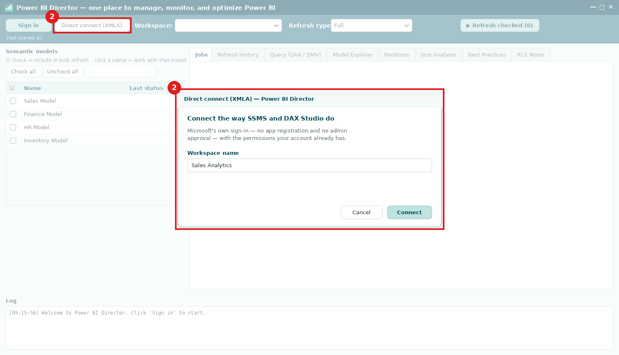Click the Welcome log entry text
Image resolution: width=619 pixels, height=355 pixels.
coord(107,313)
